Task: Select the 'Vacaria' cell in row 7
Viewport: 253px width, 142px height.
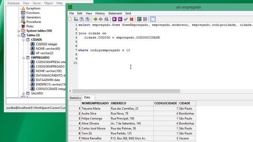Action: coord(187,138)
